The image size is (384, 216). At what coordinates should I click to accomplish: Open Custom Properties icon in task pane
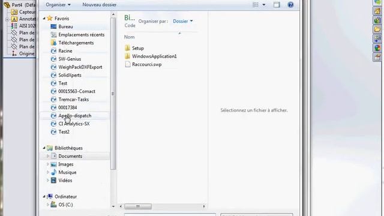(377, 58)
